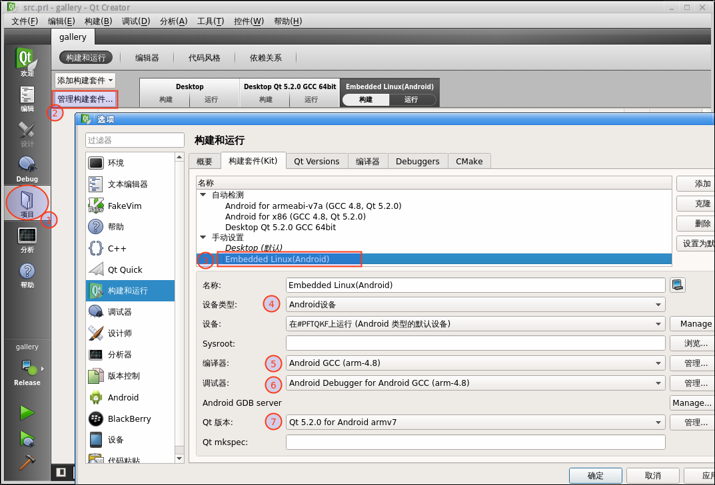Click in the options filter field
Image resolution: width=715 pixels, height=485 pixels.
click(x=135, y=140)
